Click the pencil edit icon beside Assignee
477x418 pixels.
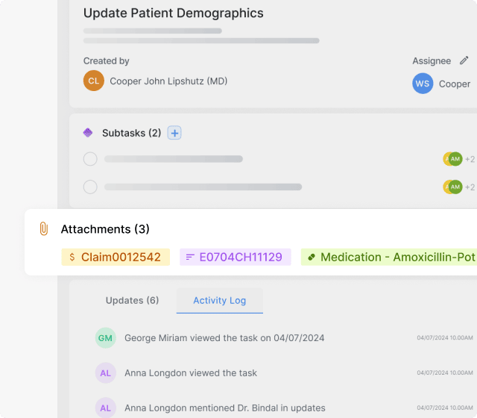[x=464, y=60]
